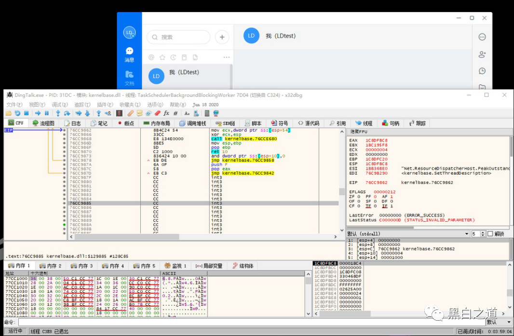Click the DingTalk 搜索 search box

(x=179, y=37)
